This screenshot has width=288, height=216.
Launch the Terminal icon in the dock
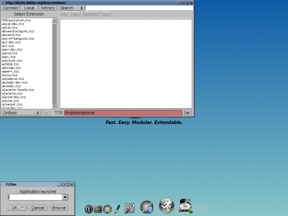tap(98, 209)
